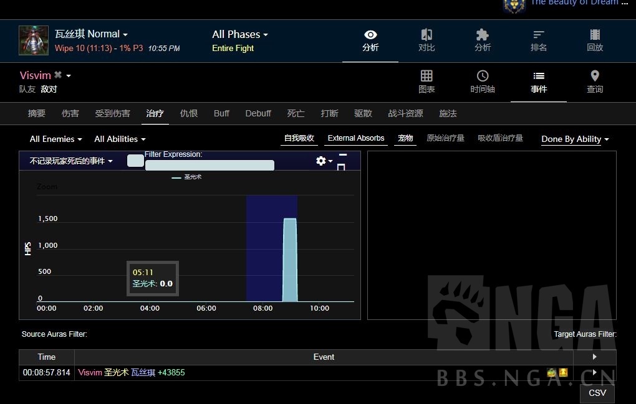636x404 pixels.
Task: Open the 对比 compare icon
Action: [x=426, y=41]
